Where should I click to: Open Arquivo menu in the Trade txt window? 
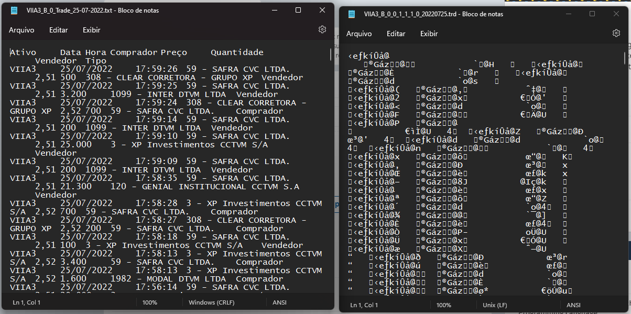[x=21, y=30]
